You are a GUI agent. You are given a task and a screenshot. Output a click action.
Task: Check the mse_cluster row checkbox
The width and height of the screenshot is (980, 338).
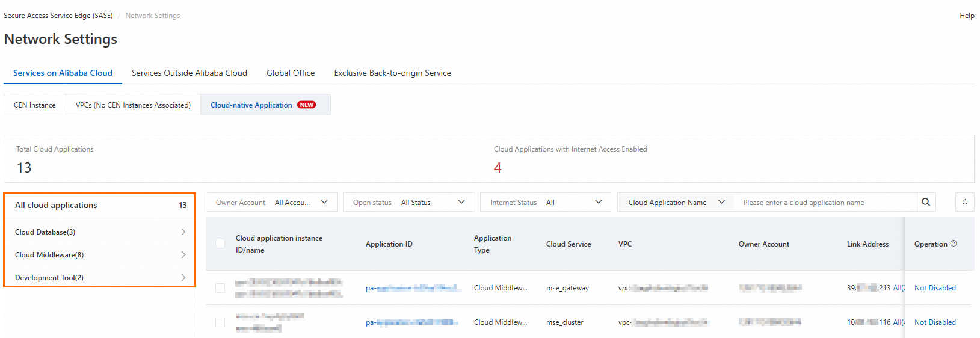coord(220,322)
